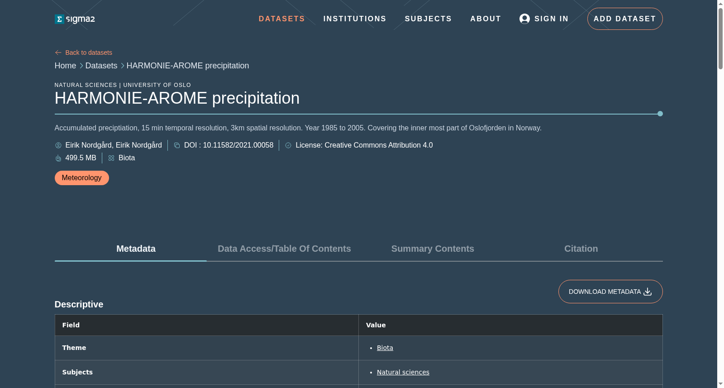Select the Metadata tab
Image resolution: width=724 pixels, height=388 pixels.
[136, 249]
